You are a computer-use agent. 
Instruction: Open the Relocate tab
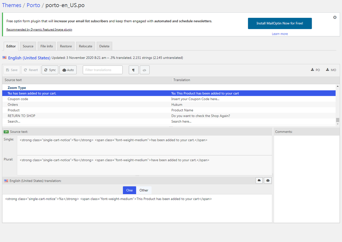coord(85,46)
